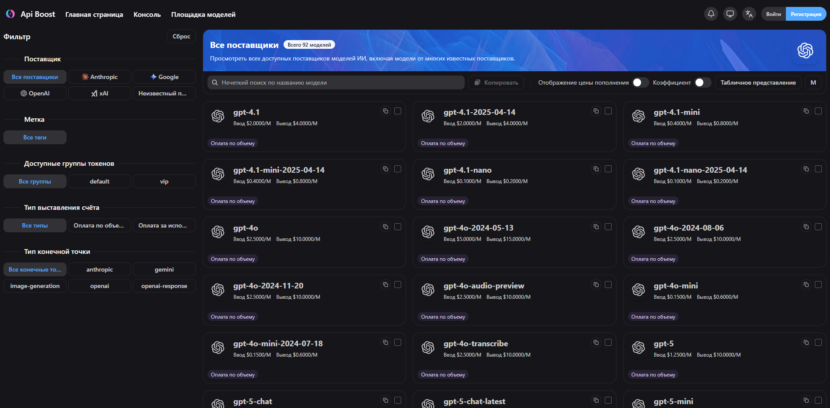Image resolution: width=830 pixels, height=408 pixels.
Task: Click the large OpenAI logo in banner
Action: [805, 51]
